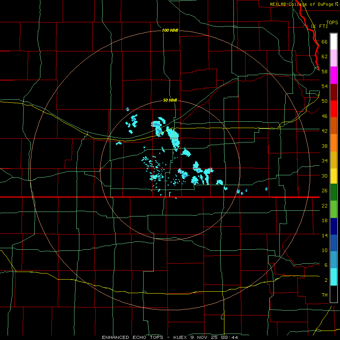340x340 pixels.
Task: Select the magenta 58 kft legend swatch
Action: click(x=334, y=75)
